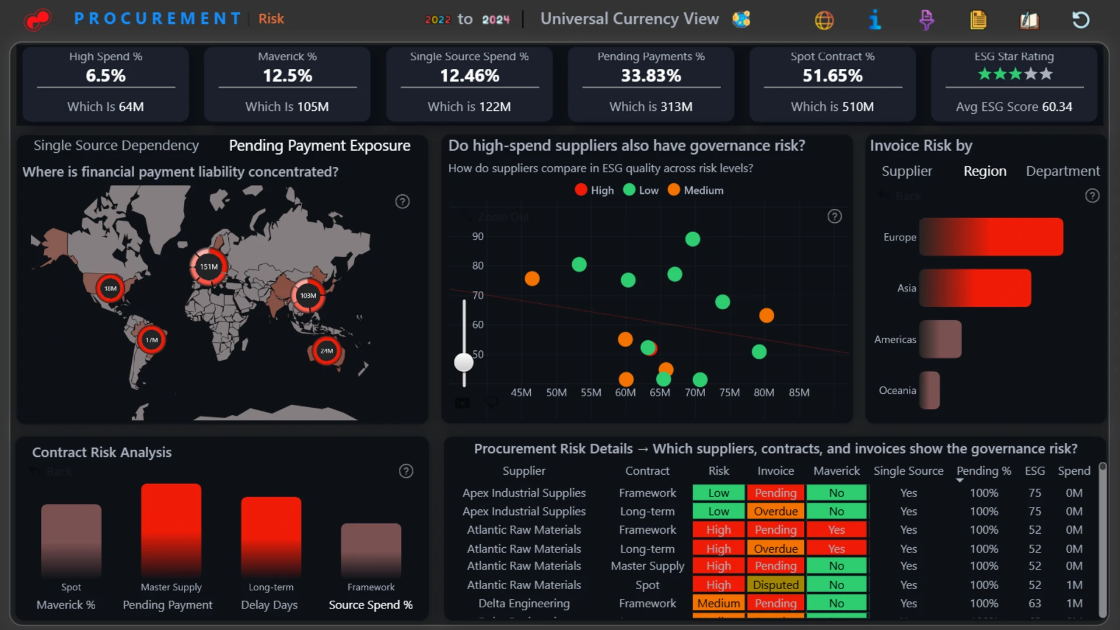1120x630 pixels.
Task: Click the 103M bubble over Asia
Action: pyautogui.click(x=308, y=296)
